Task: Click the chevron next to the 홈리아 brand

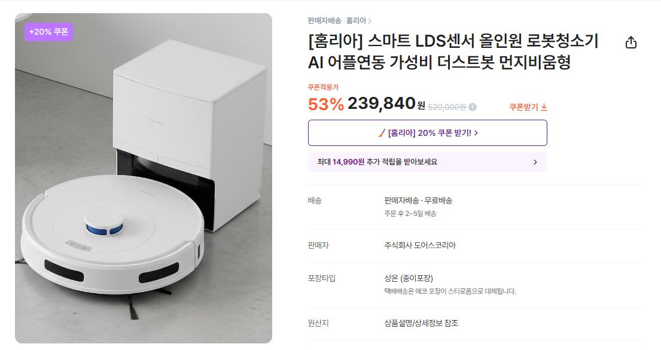Action: tap(370, 21)
